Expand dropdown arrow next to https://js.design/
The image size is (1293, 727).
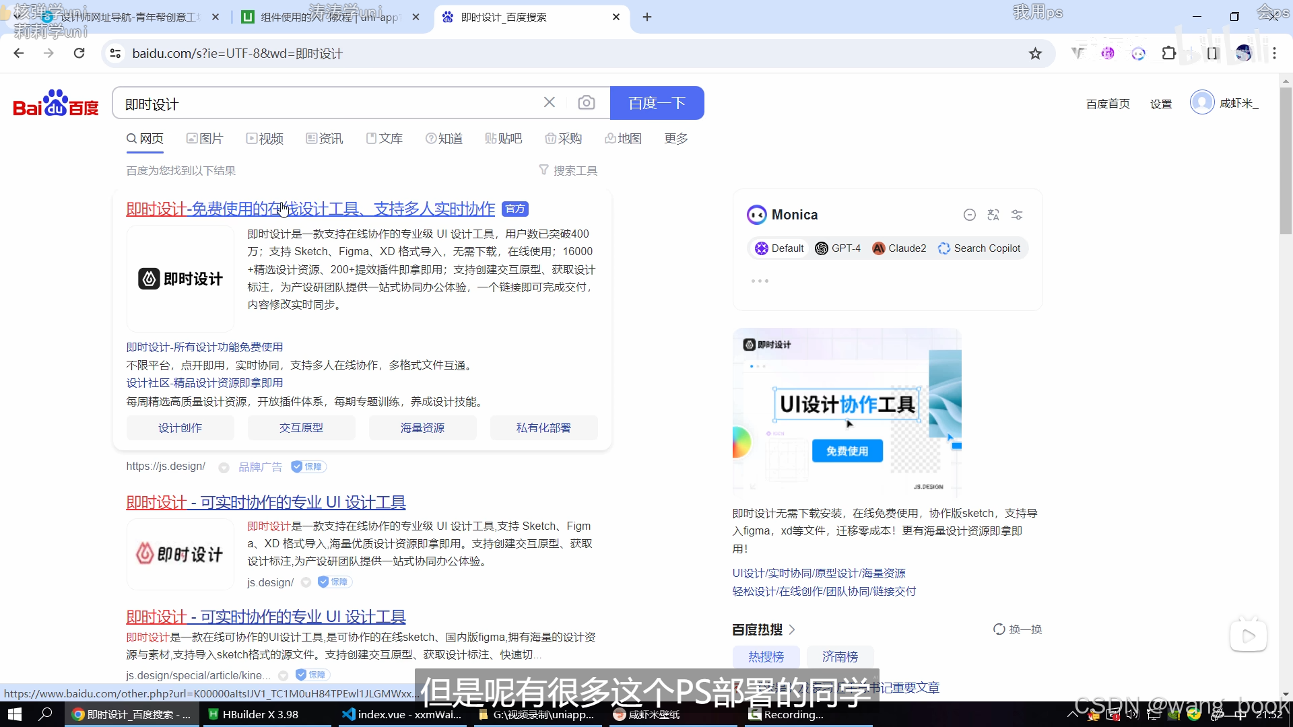pos(224,467)
